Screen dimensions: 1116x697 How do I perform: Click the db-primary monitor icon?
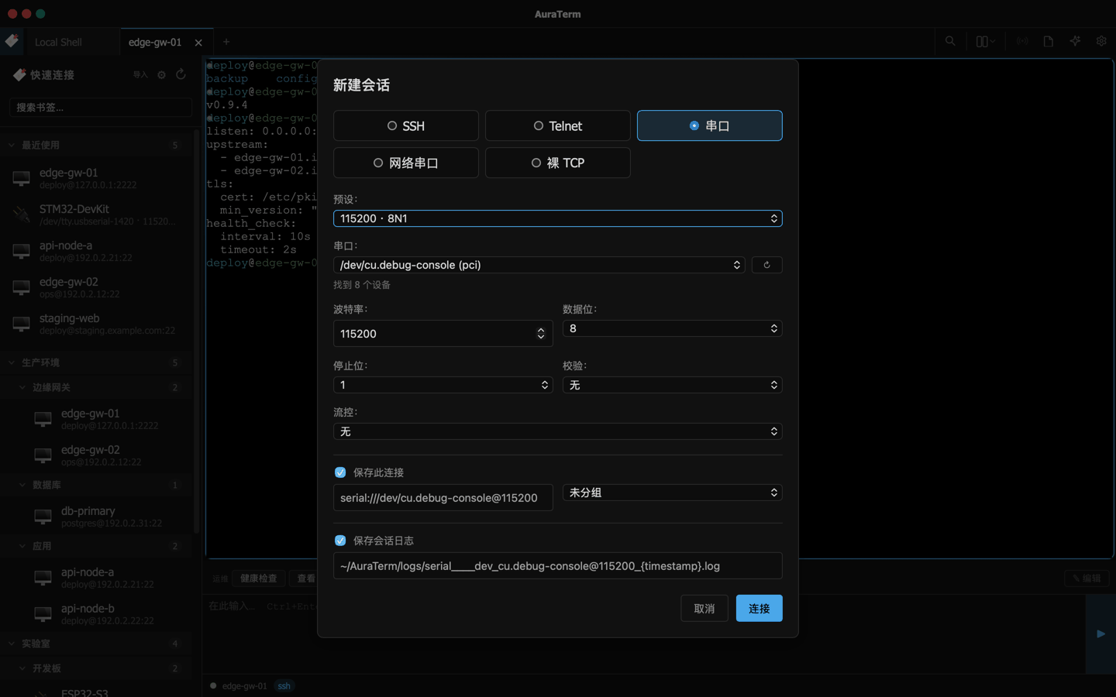pyautogui.click(x=43, y=517)
